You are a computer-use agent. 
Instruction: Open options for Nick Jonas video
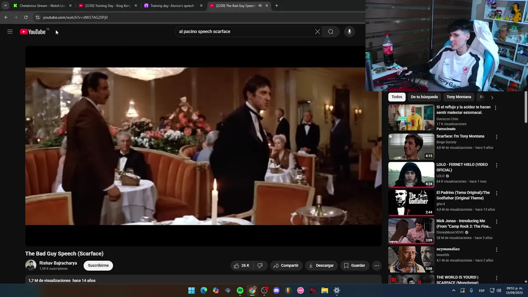point(497,222)
